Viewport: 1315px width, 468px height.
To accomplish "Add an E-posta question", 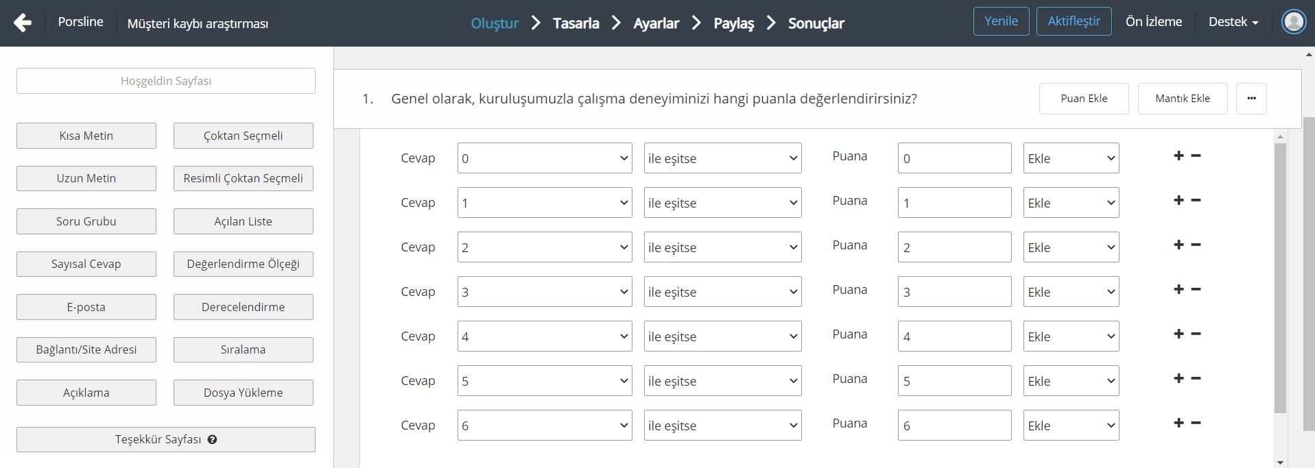I will (x=86, y=307).
